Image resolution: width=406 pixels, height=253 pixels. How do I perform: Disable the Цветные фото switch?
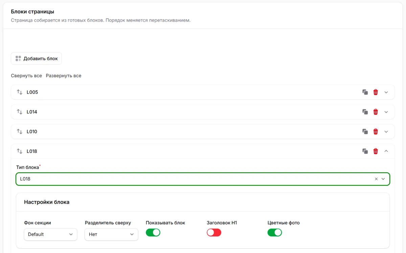275,232
